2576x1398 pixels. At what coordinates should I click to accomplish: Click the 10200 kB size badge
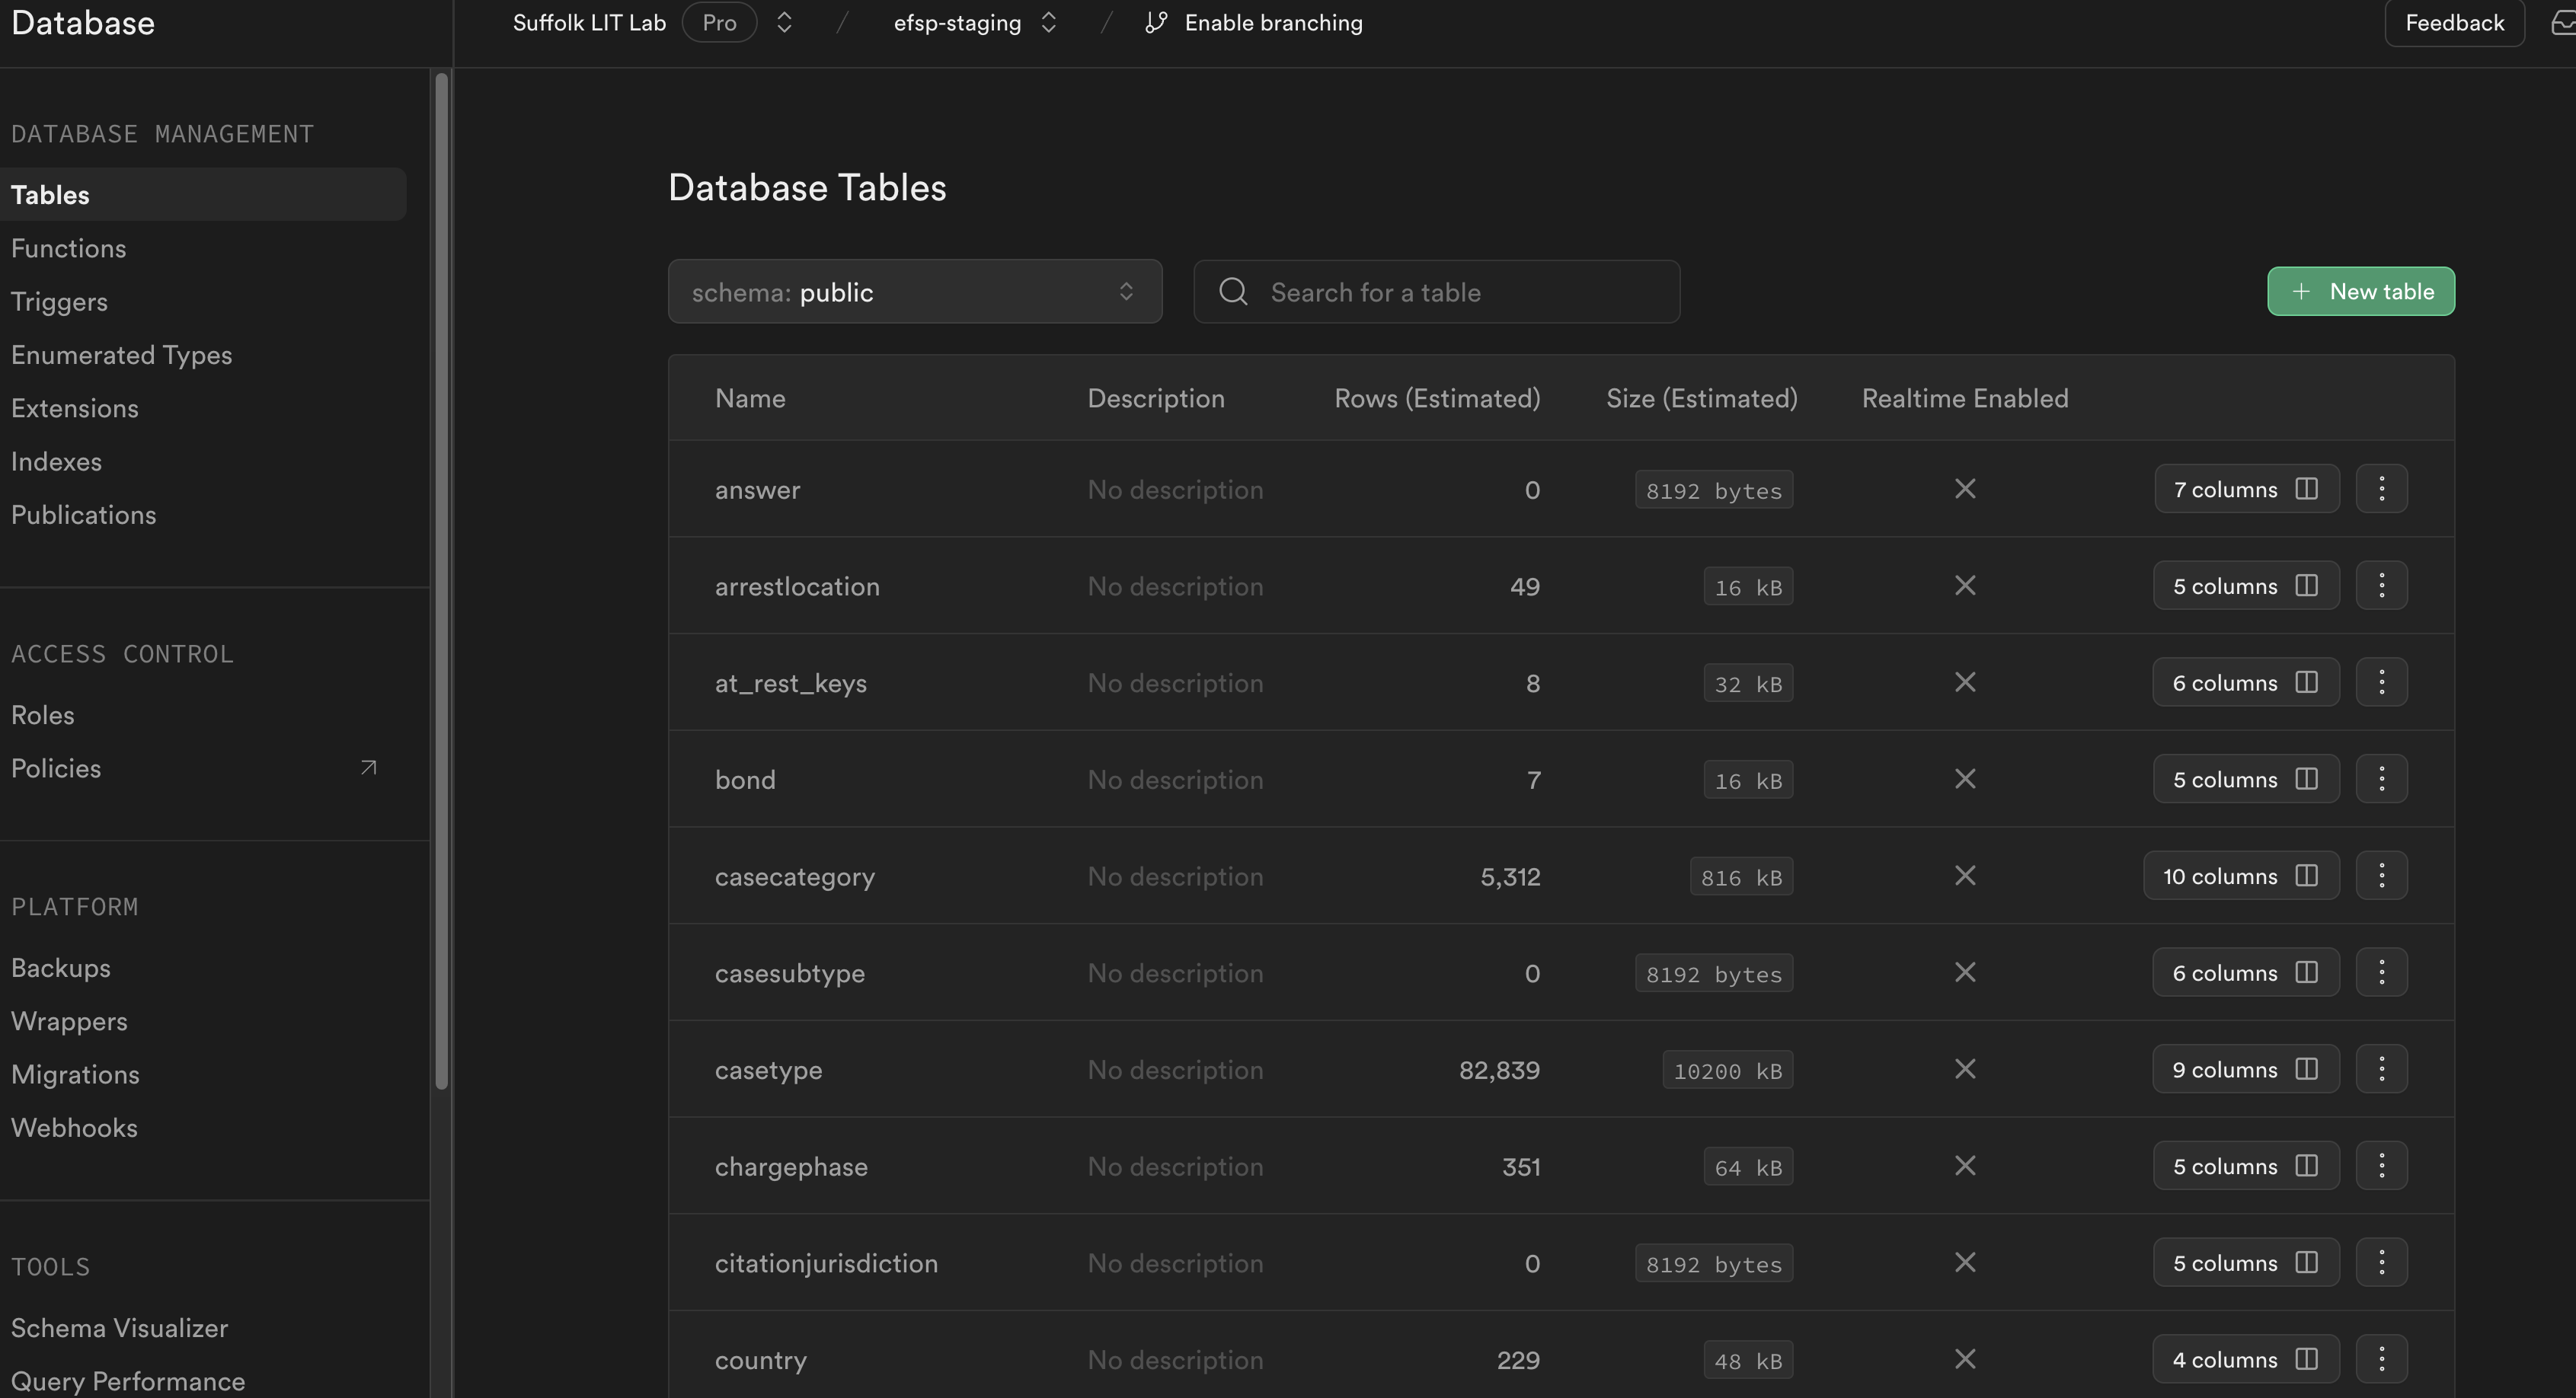pos(1727,1071)
